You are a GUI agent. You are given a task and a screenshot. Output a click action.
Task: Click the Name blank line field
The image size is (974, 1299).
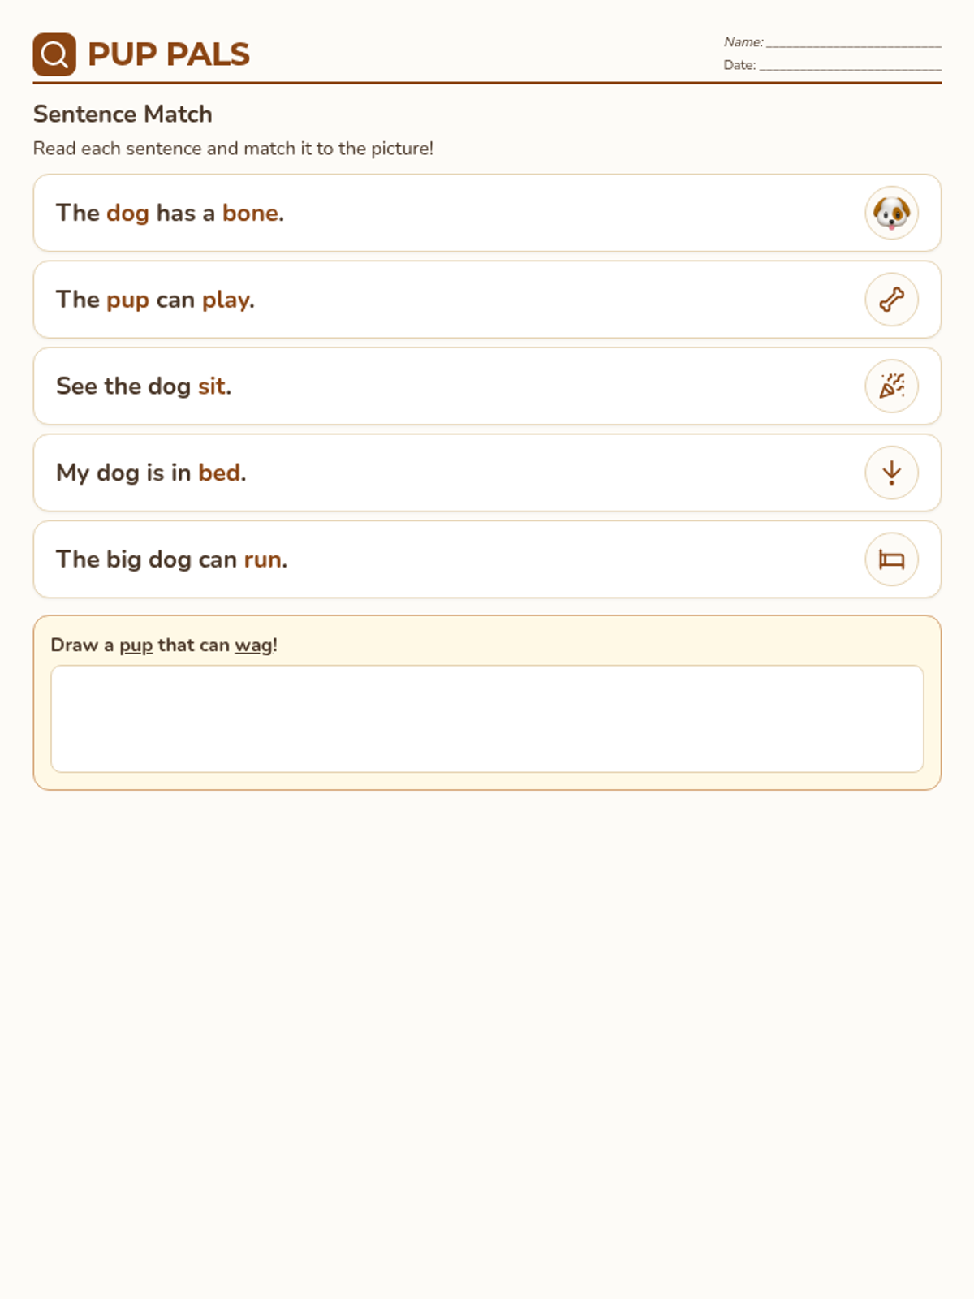(853, 44)
